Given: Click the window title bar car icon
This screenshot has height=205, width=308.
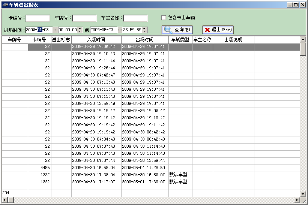Looking at the screenshot, I should (x=5, y=5).
